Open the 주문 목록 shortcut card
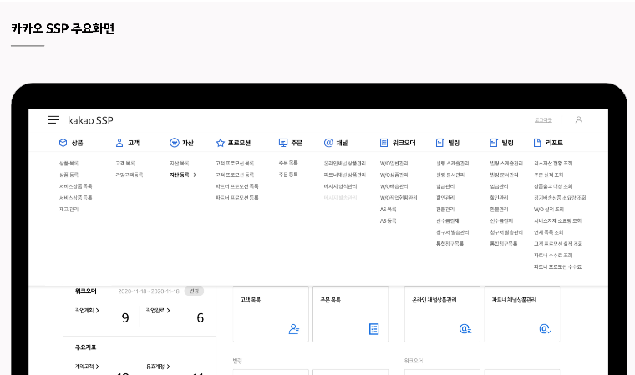Screen dimensions: 635x375 click(x=350, y=314)
